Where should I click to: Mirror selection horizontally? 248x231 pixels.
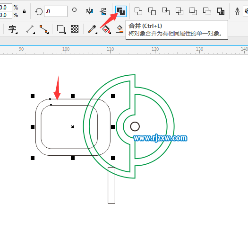[x=90, y=11]
